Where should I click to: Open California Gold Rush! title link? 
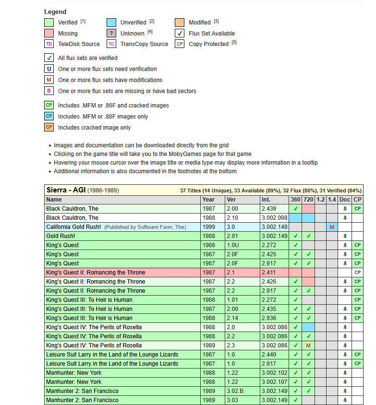pyautogui.click(x=73, y=227)
